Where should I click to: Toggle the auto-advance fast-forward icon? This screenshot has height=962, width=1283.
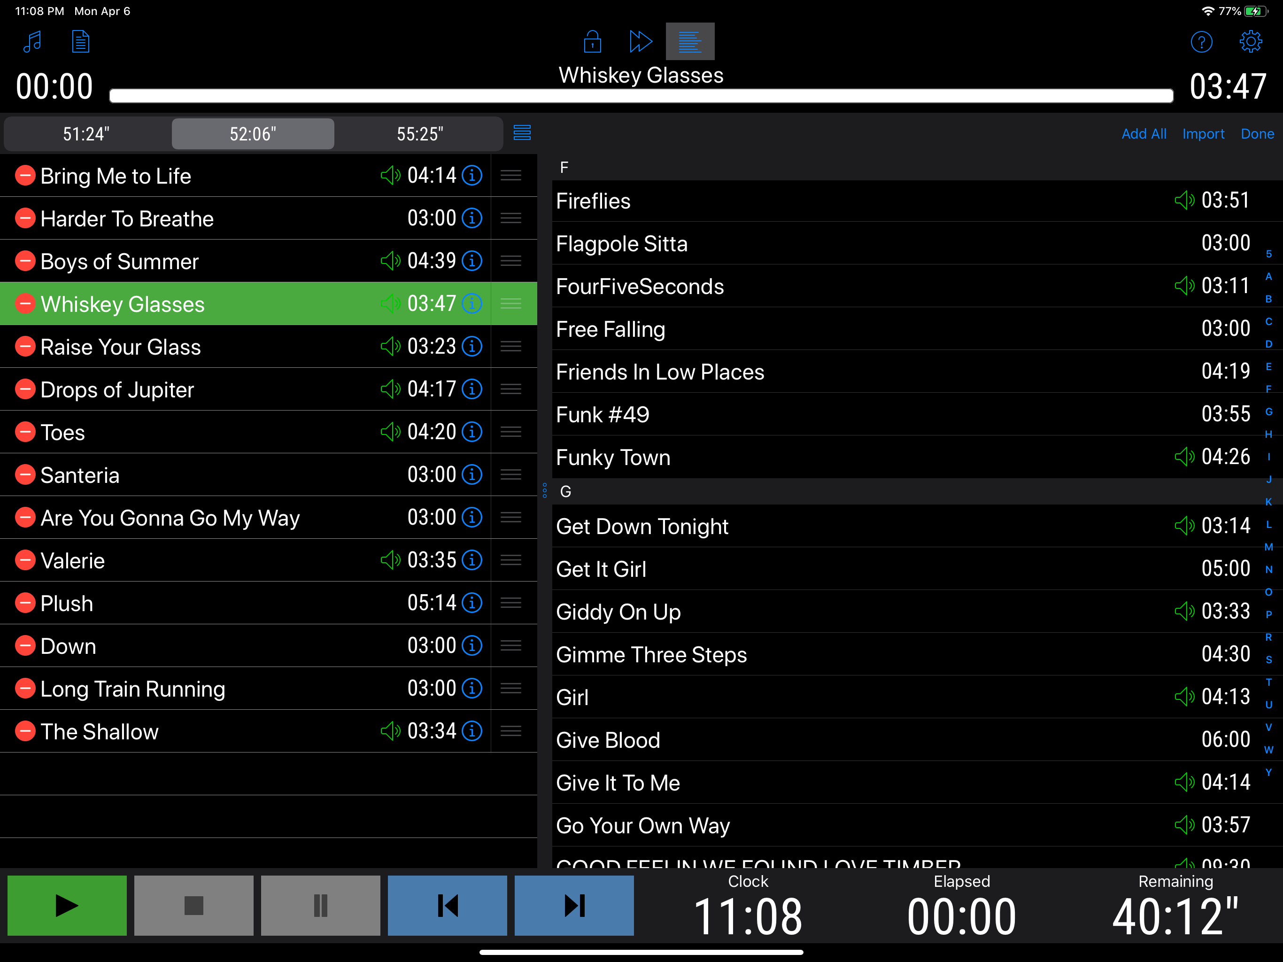(641, 41)
